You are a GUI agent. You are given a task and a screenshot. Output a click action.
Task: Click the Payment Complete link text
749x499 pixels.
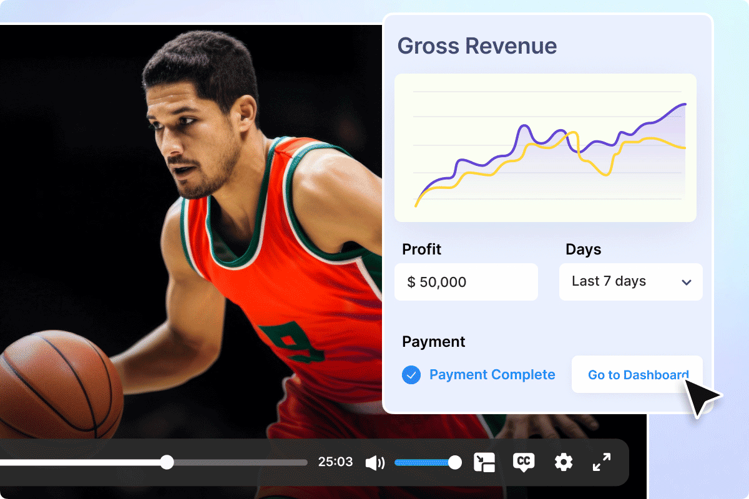click(492, 375)
